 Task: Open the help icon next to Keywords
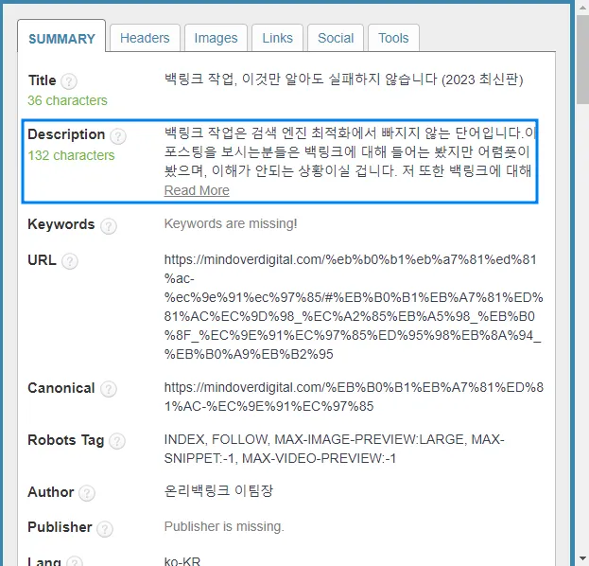[109, 225]
